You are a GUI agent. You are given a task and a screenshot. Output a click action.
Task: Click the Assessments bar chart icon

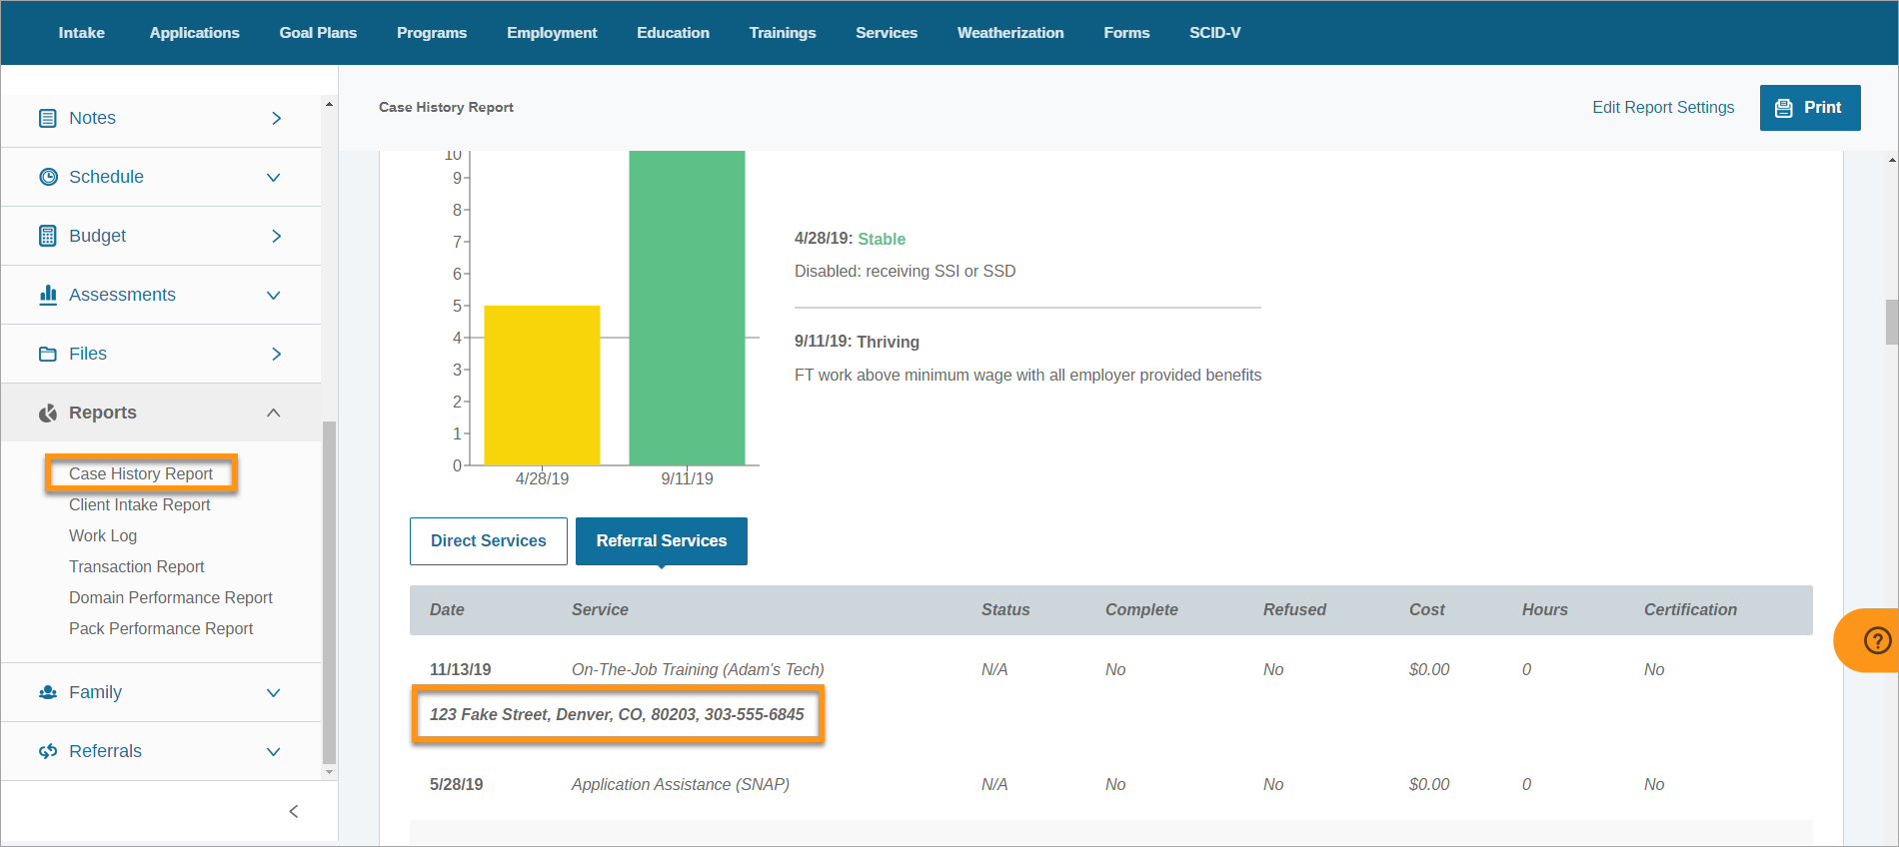[x=47, y=295]
